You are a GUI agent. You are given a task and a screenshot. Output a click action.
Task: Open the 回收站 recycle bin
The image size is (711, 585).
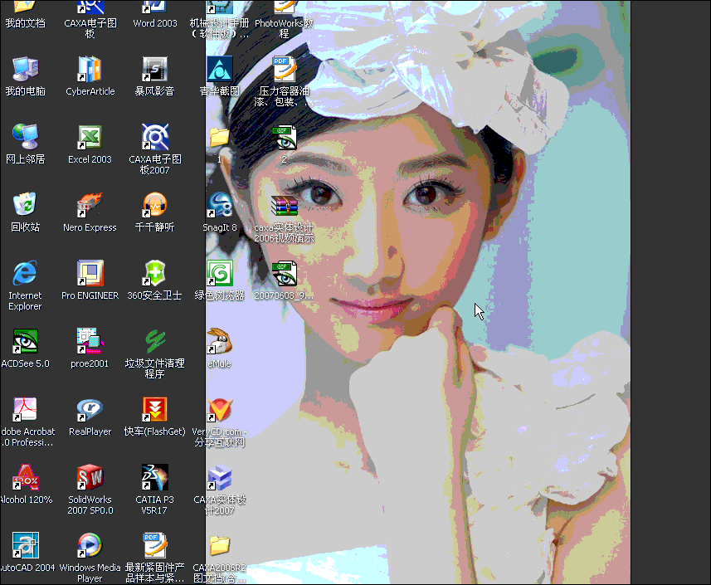pyautogui.click(x=26, y=205)
